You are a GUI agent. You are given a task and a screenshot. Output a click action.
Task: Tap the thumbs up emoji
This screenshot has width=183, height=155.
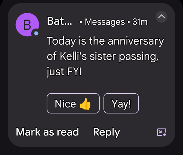[x=85, y=104]
